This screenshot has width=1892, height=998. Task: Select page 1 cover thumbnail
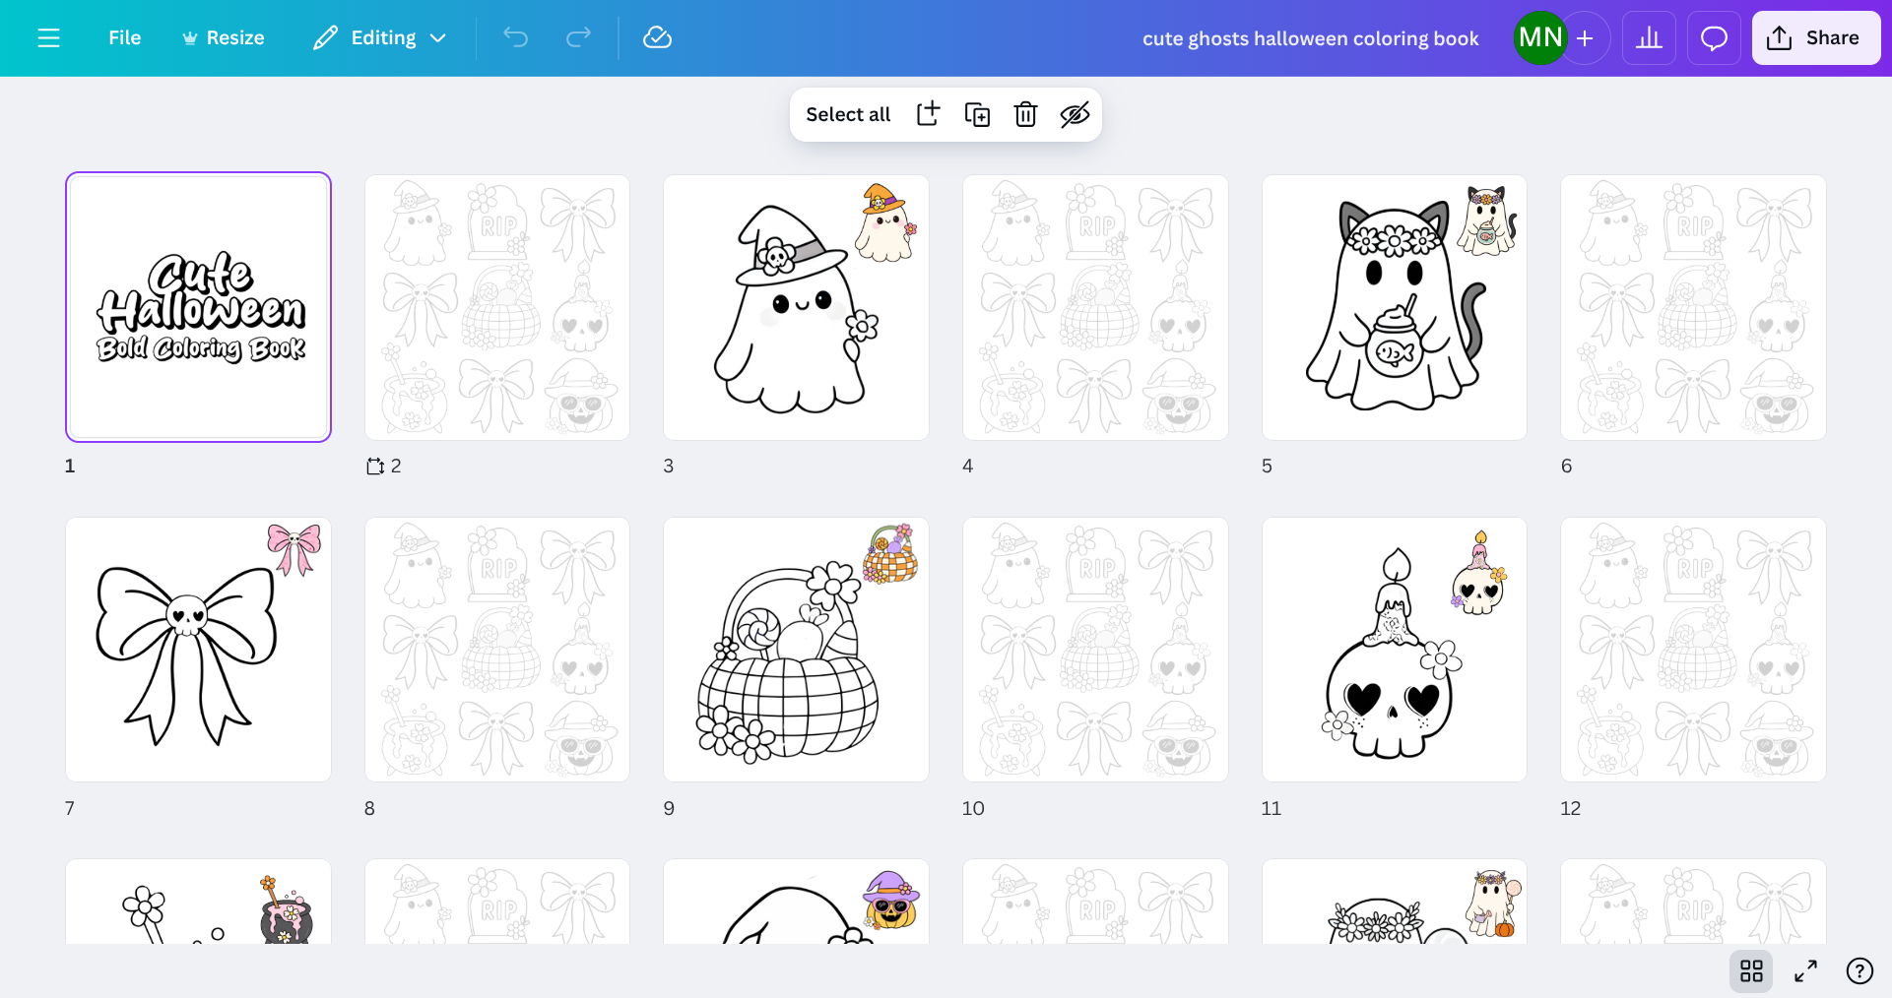pyautogui.click(x=198, y=307)
